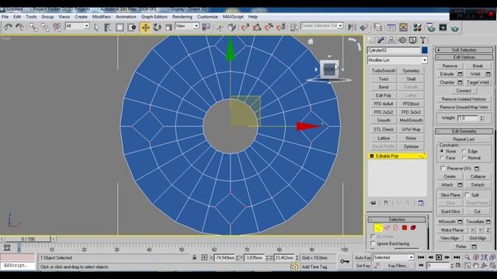Click the Mirror tool icon
497x279 pixels.
pyautogui.click(x=352, y=28)
